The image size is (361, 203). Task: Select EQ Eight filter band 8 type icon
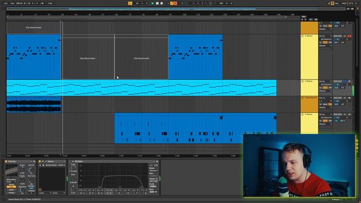(142, 190)
